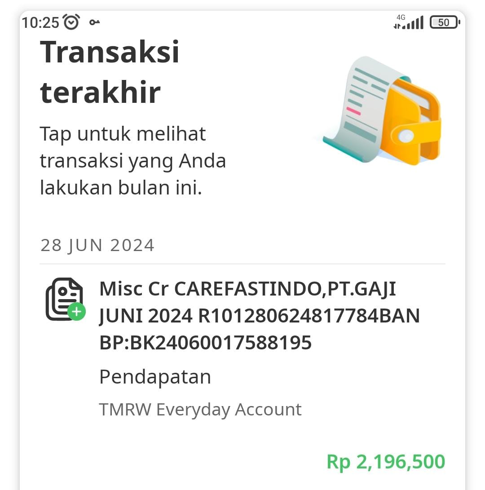This screenshot has width=485, height=490.
Task: Tap the alarm clock status icon
Action: [x=71, y=22]
